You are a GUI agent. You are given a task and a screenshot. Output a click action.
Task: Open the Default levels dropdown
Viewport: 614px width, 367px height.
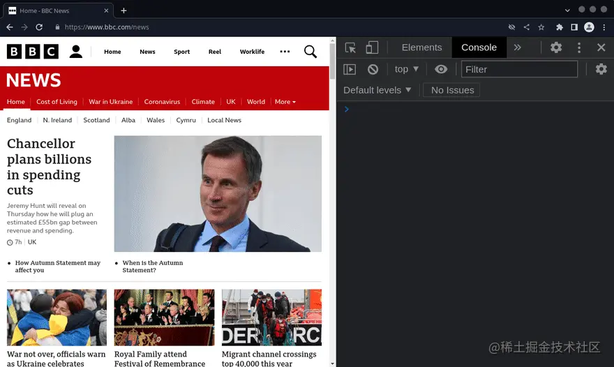coord(377,90)
